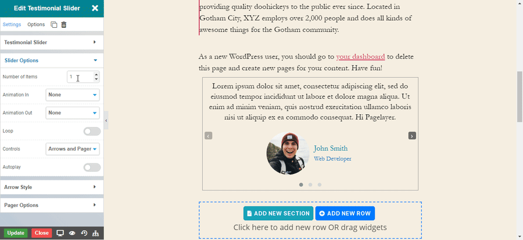This screenshot has width=523, height=240.
Task: Go to the next testimonial slide arrow
Action: (x=412, y=136)
